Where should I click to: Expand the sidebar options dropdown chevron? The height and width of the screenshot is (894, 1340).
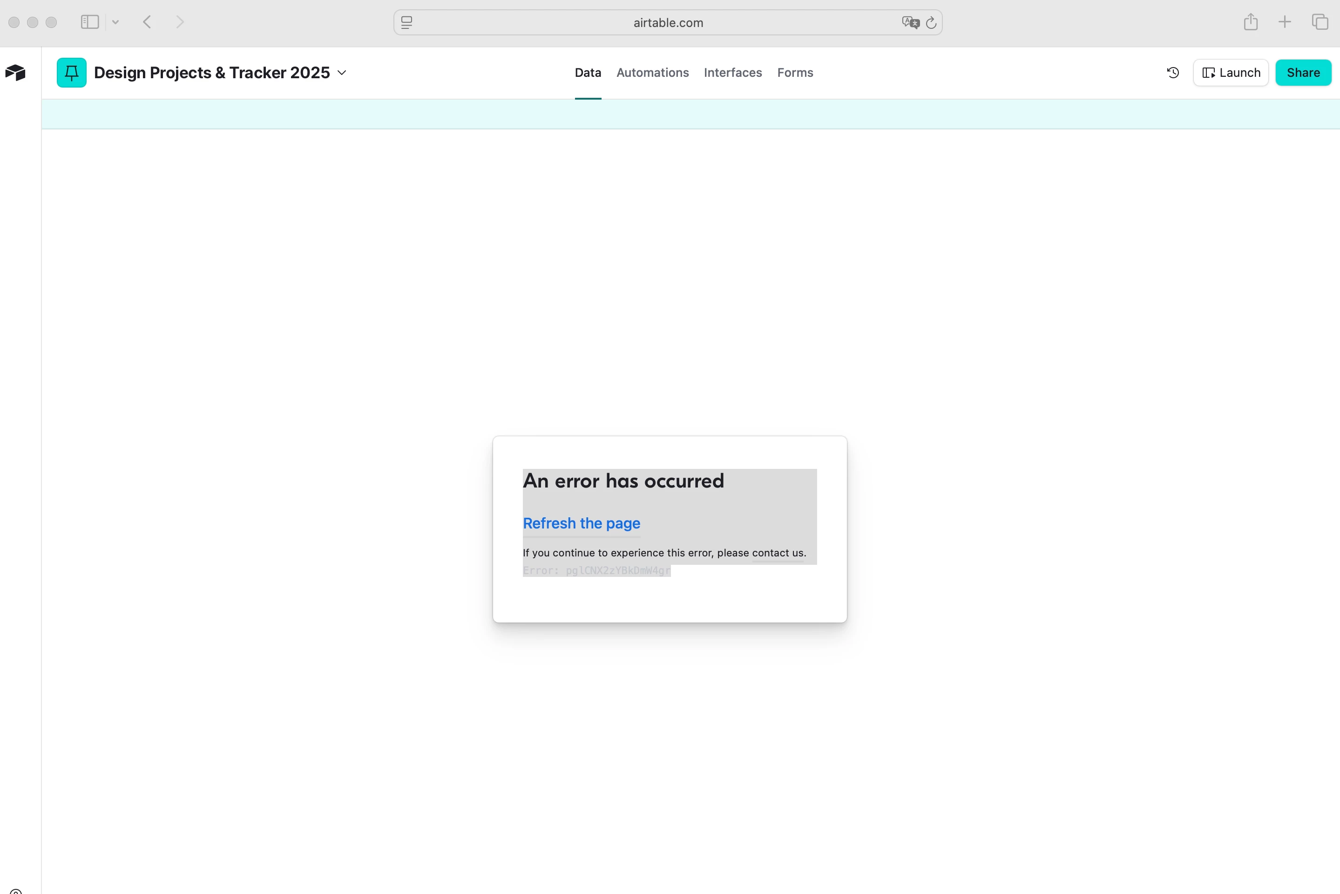click(x=116, y=22)
